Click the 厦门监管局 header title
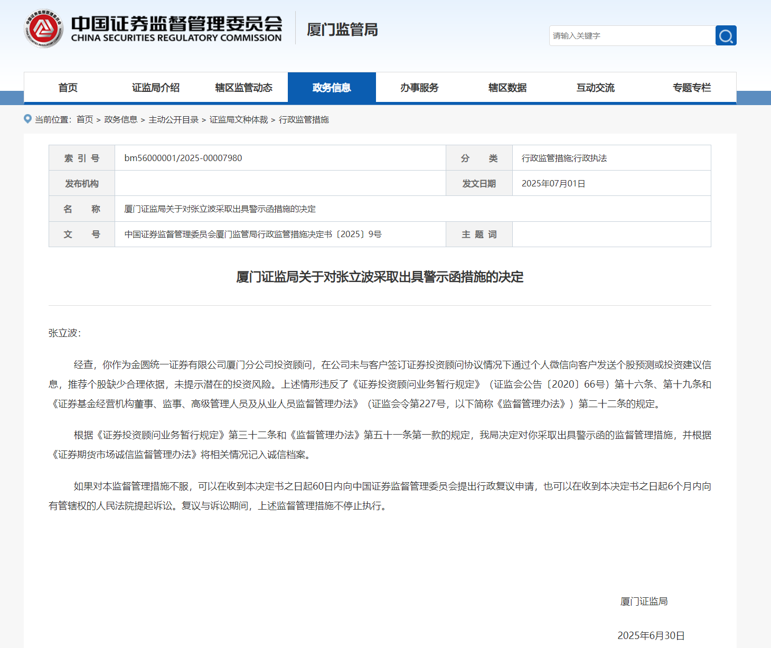Screen dimensions: 771x648 [342, 30]
